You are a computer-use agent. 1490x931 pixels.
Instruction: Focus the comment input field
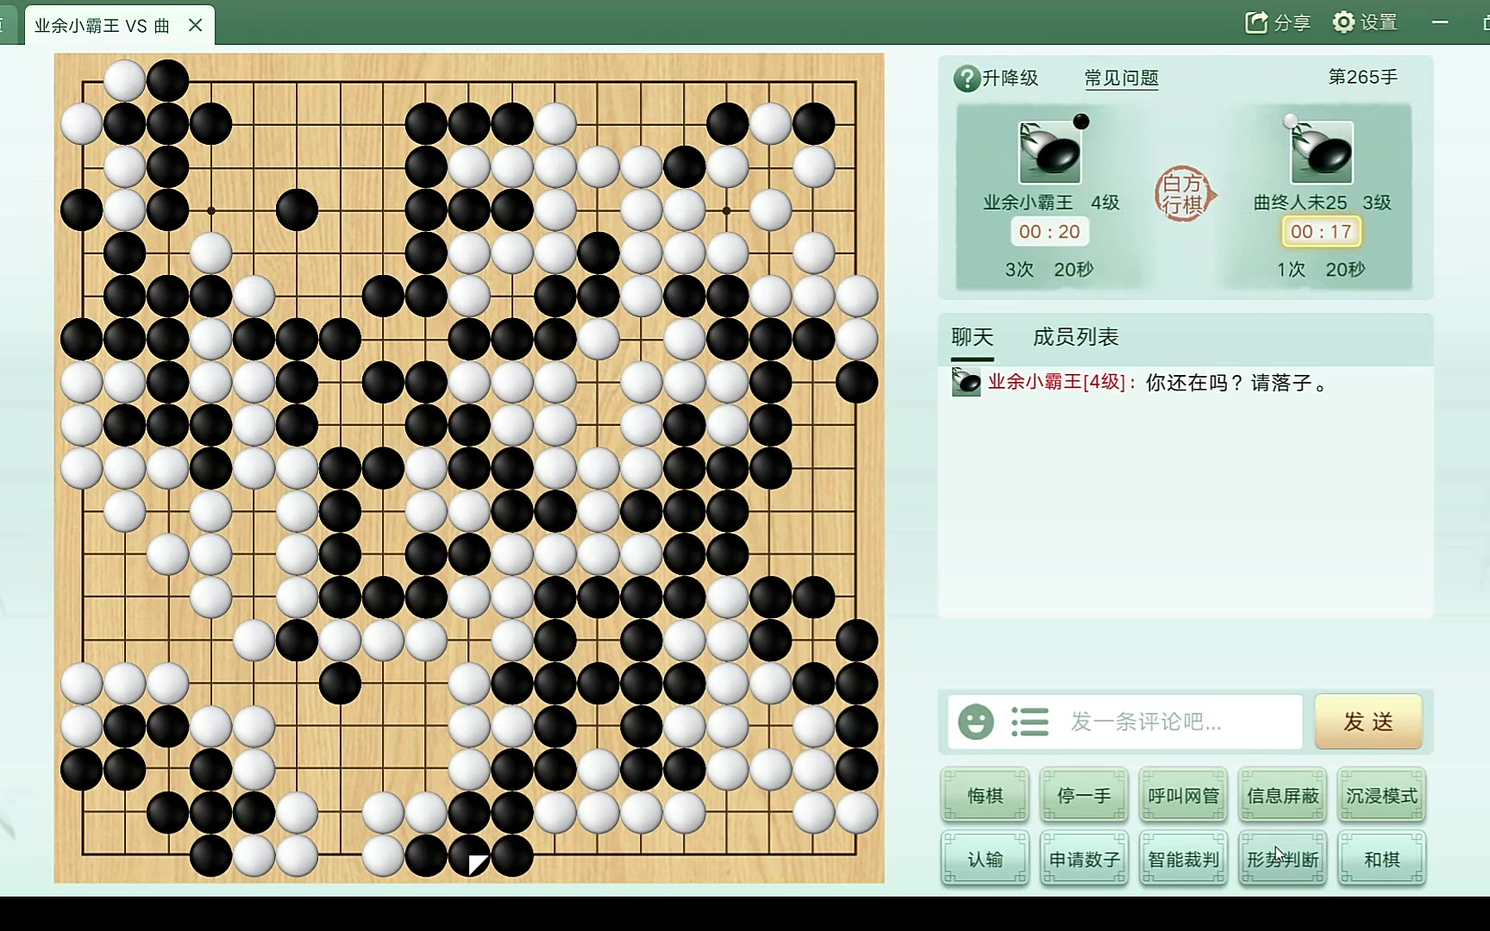1185,722
